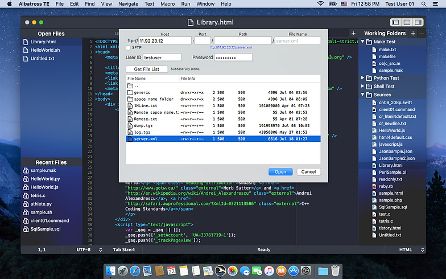Open the Run menu

(185, 4)
